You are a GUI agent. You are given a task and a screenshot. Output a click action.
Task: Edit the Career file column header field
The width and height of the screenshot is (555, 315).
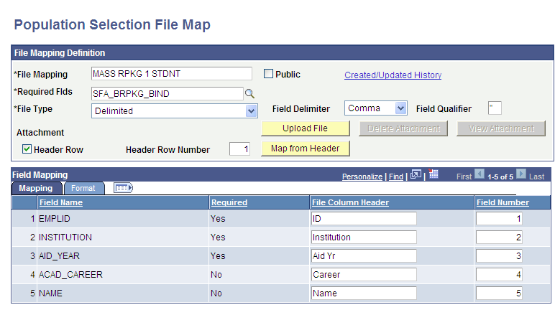[364, 275]
